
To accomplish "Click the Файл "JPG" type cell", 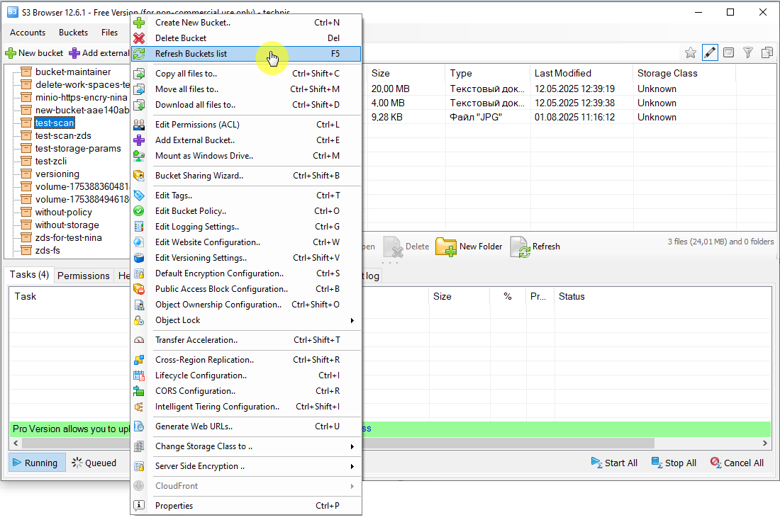I will click(x=476, y=118).
